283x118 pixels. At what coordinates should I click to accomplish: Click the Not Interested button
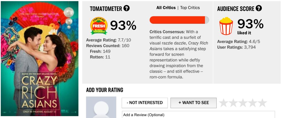pos(145,103)
